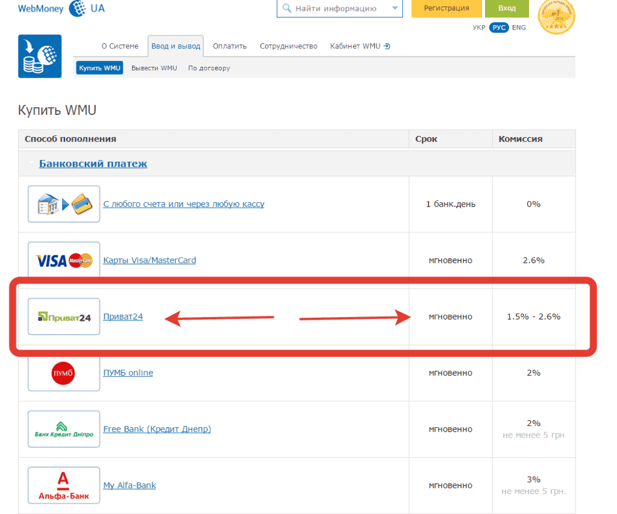The height and width of the screenshot is (514, 617).
Task: Click the blue coins WMU icon
Action: tap(40, 56)
